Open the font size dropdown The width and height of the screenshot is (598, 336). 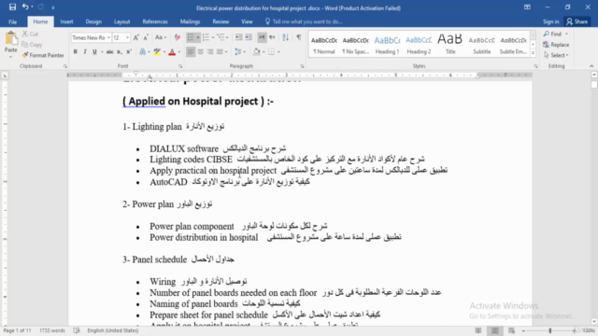tap(127, 37)
